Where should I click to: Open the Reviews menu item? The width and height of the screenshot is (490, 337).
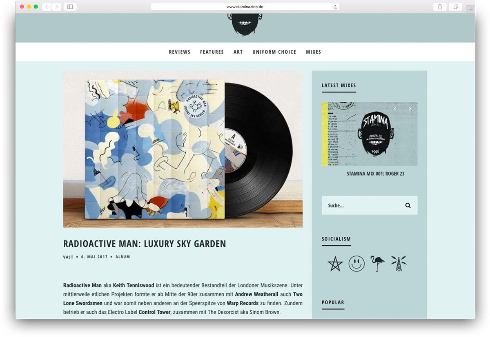pyautogui.click(x=180, y=52)
